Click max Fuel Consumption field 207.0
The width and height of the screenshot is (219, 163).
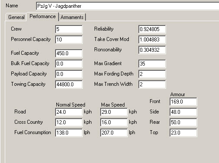(x=114, y=133)
